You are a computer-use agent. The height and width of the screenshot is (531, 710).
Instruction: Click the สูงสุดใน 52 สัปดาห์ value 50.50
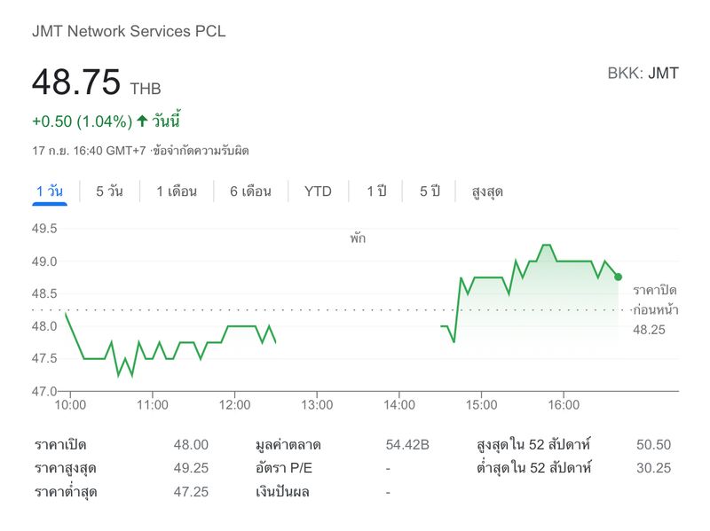653,445
